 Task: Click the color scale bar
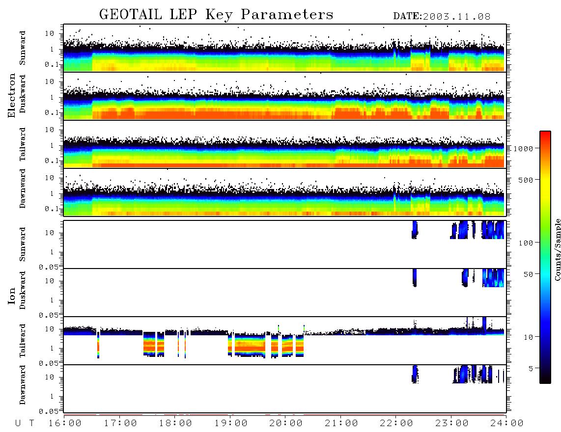coord(545,257)
